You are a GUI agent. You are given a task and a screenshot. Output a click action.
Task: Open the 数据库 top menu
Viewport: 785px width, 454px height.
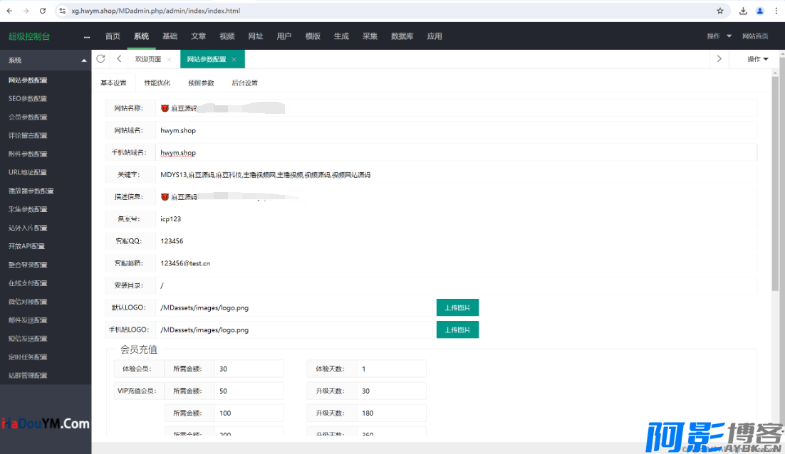[402, 36]
